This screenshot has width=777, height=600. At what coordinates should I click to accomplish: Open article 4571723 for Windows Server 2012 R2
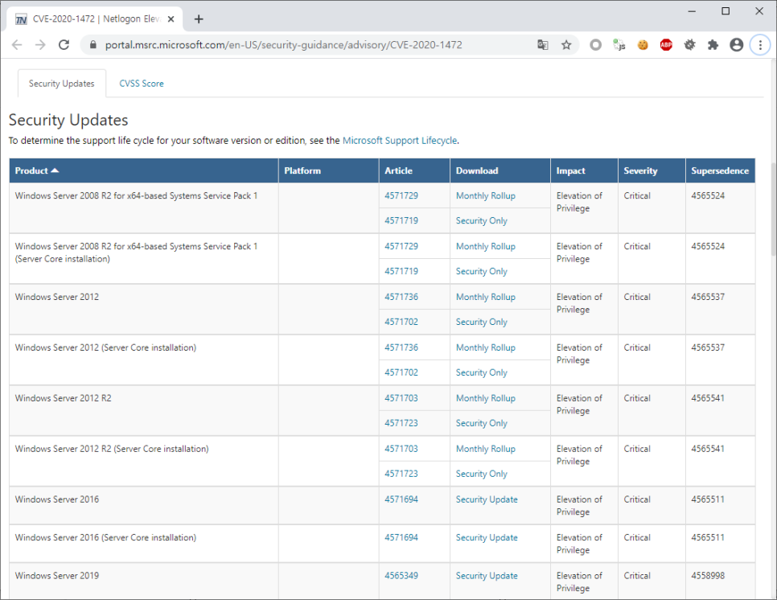coord(401,422)
